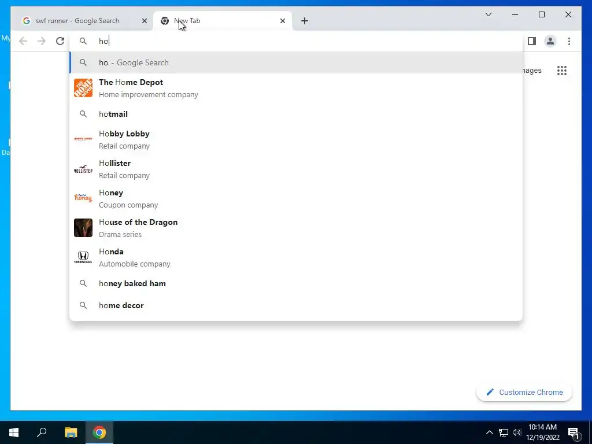Click the House of the Dragon thumbnail

pos(83,228)
